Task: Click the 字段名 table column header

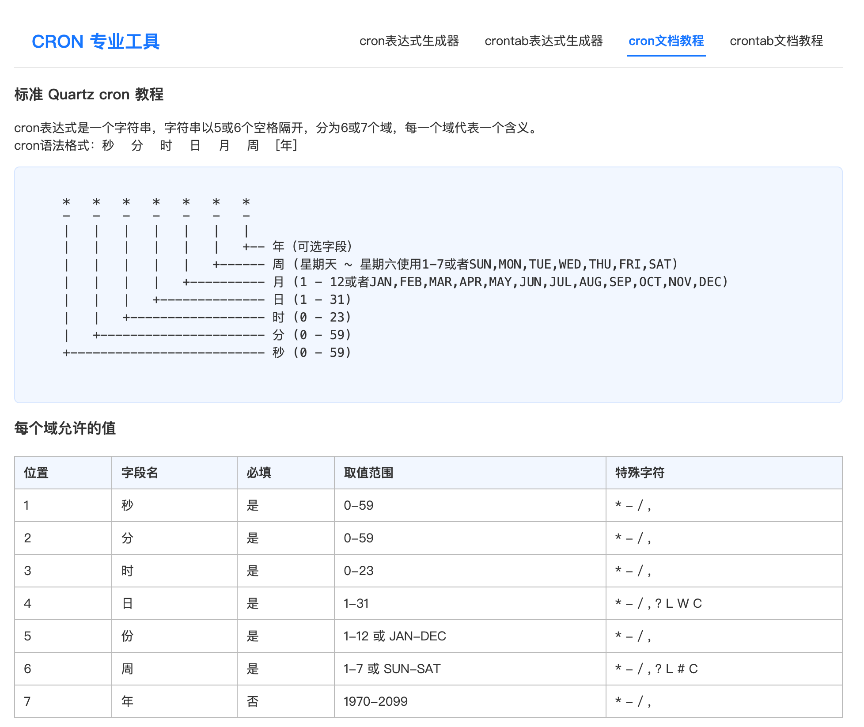Action: coord(140,473)
